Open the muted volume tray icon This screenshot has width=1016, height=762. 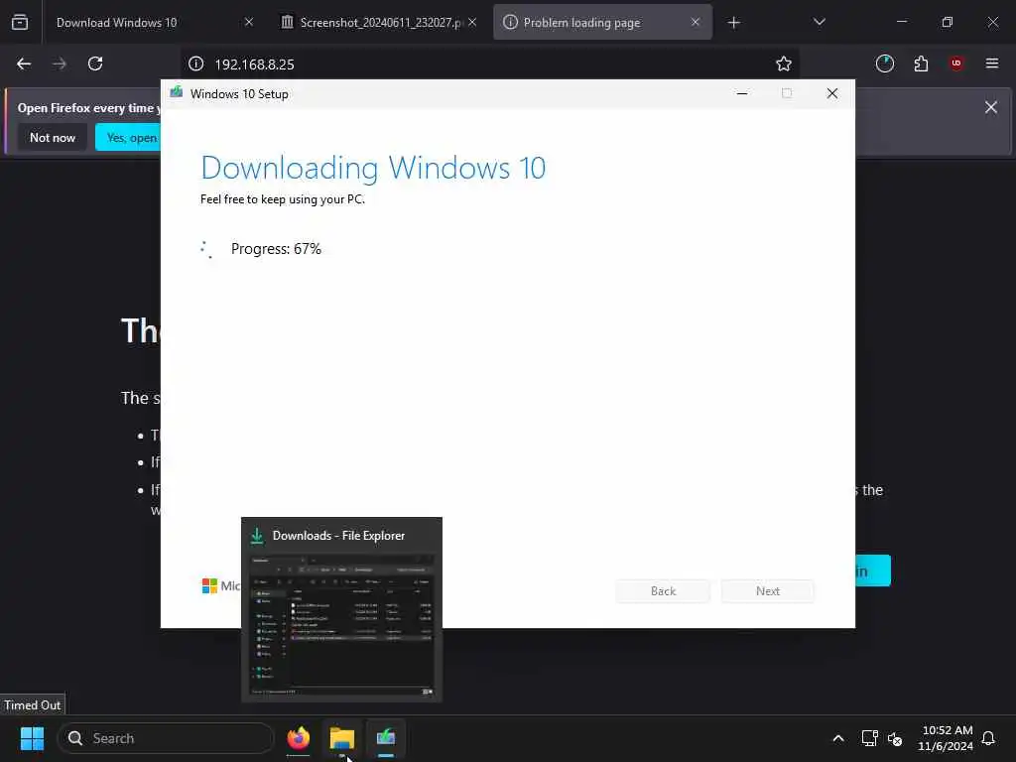point(895,738)
